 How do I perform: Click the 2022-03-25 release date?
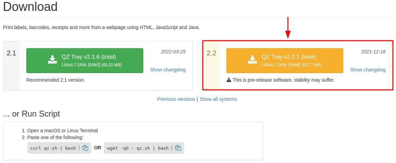[x=173, y=52]
